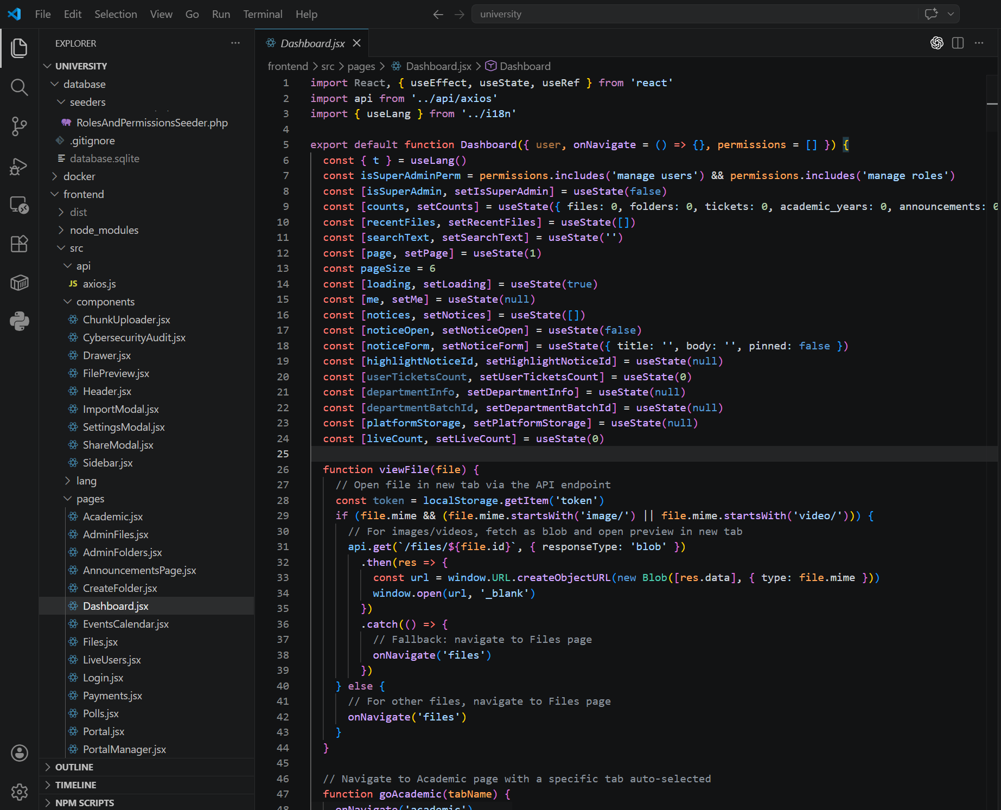This screenshot has height=810, width=1001.
Task: Open the Remote Explorer
Action: pos(20,205)
